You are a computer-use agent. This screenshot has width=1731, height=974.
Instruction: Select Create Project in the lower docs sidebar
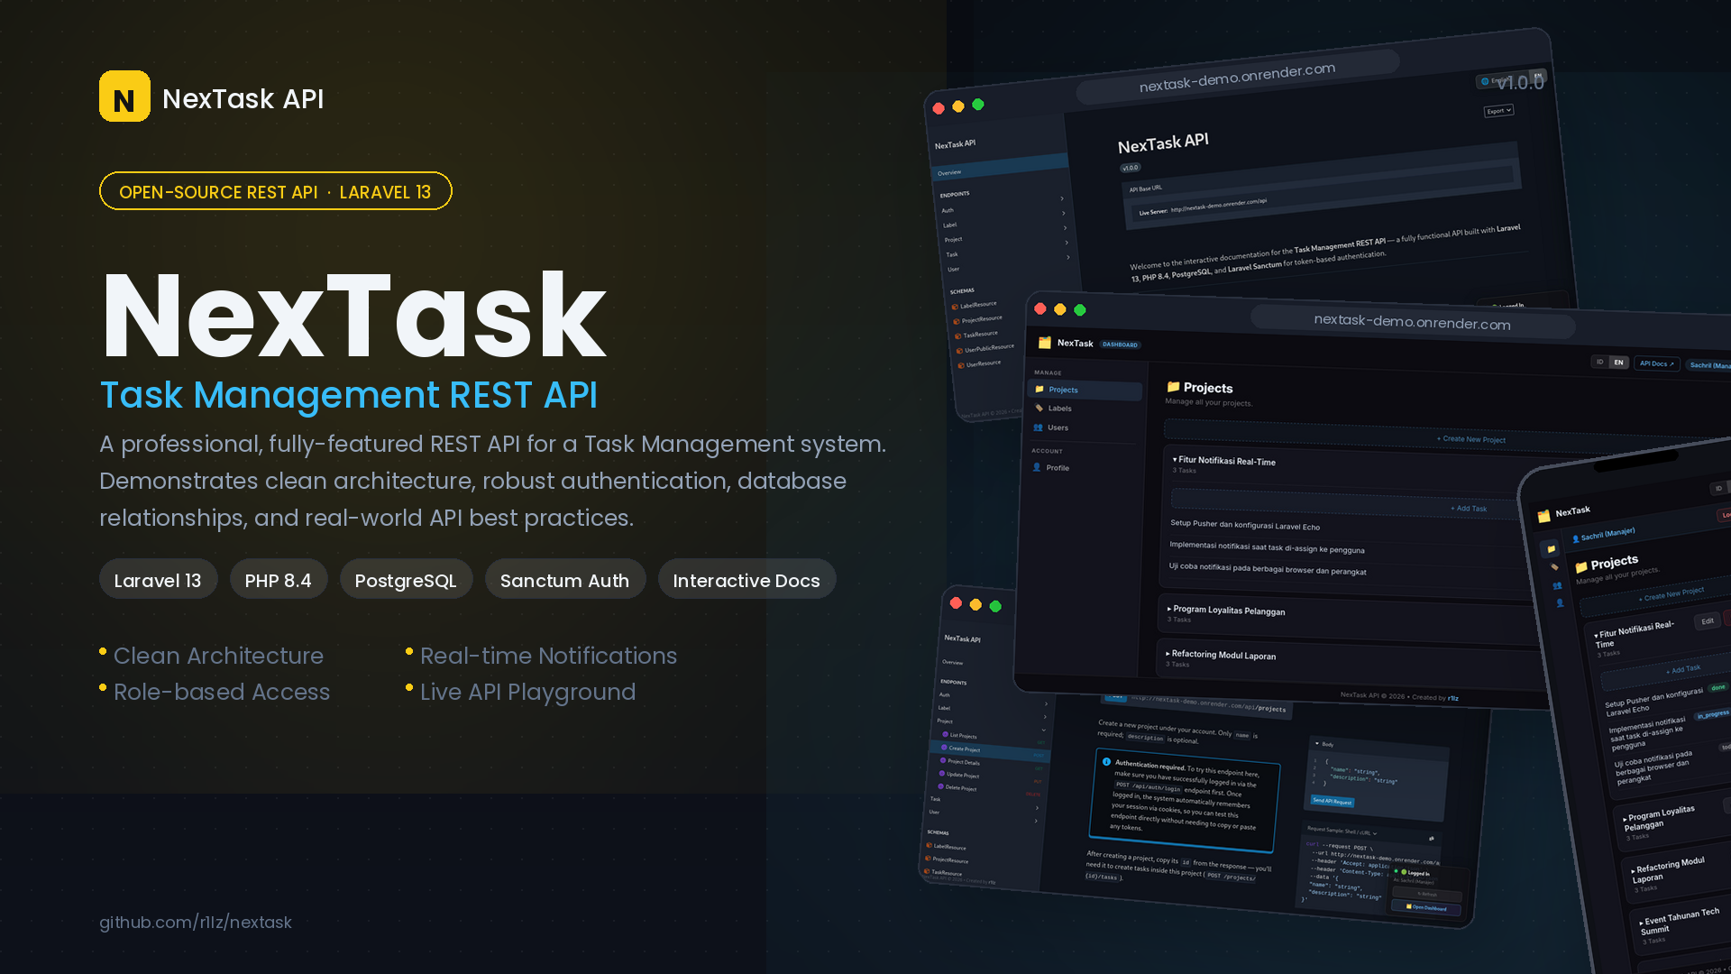991,750
